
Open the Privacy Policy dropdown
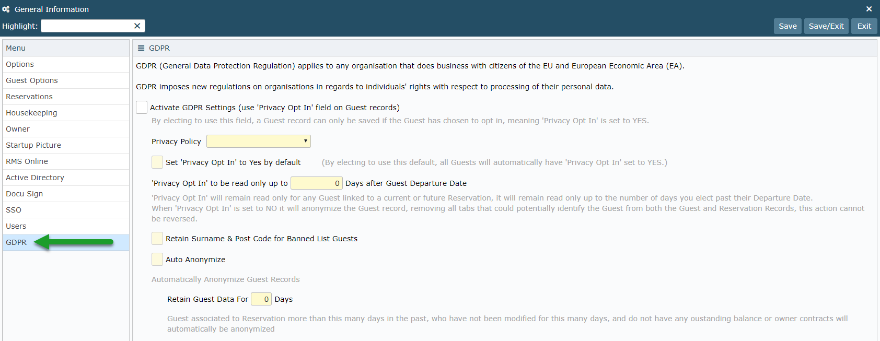coord(259,141)
